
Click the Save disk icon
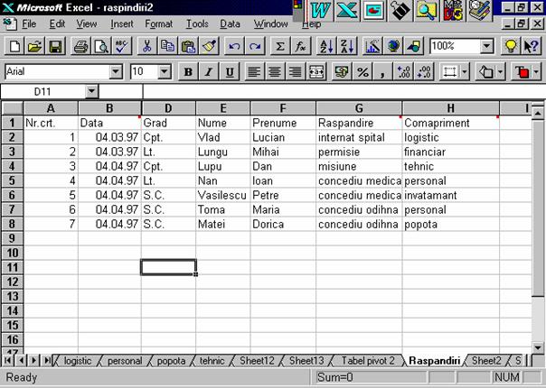coord(53,46)
